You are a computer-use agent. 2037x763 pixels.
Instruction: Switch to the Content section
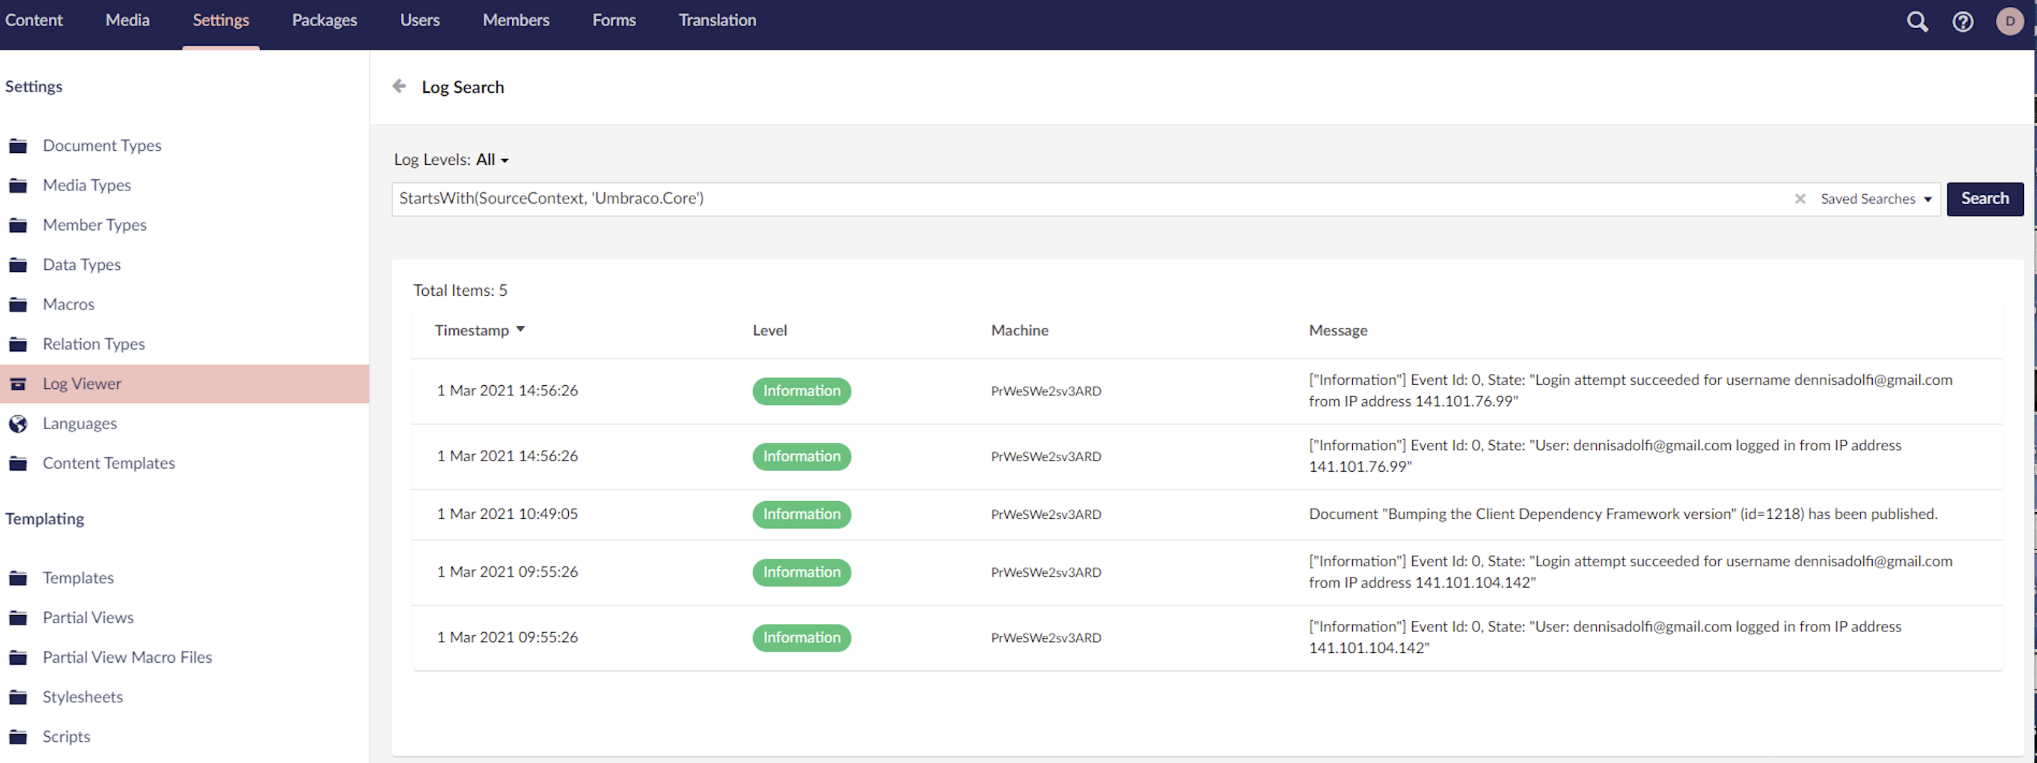point(34,21)
